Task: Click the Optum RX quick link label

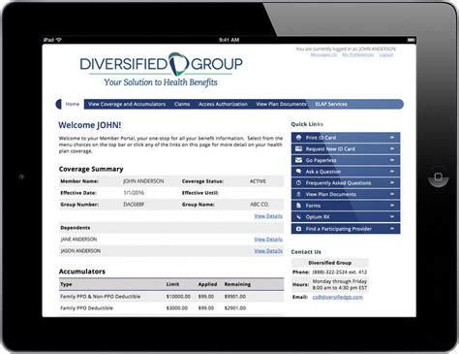Action: tap(318, 217)
